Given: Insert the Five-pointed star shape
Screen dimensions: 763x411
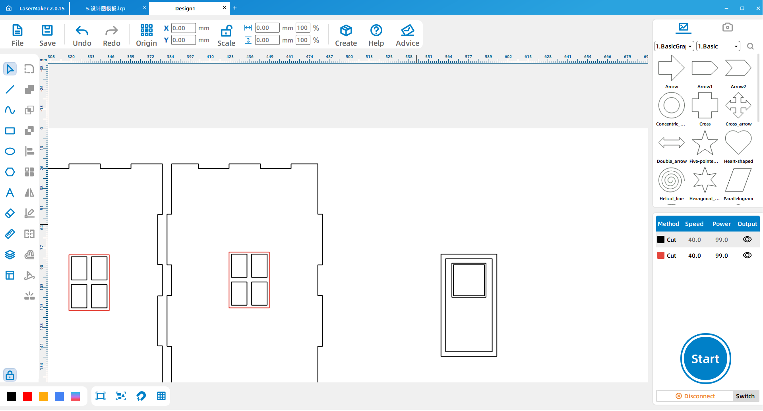Looking at the screenshot, I should pos(705,143).
